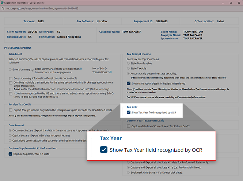Check Combine multiple transactions for same security

pos(11,83)
